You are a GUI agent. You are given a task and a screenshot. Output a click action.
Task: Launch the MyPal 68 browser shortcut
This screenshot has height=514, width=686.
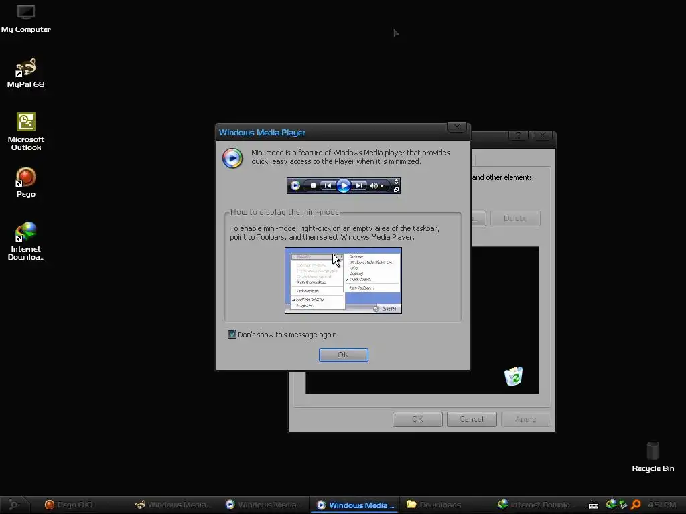(26, 73)
